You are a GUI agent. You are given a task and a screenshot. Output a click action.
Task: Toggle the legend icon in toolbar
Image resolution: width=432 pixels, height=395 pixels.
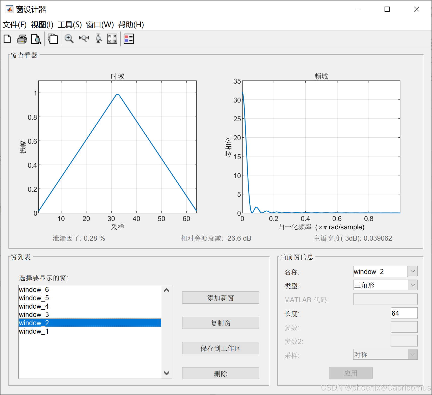tap(129, 39)
